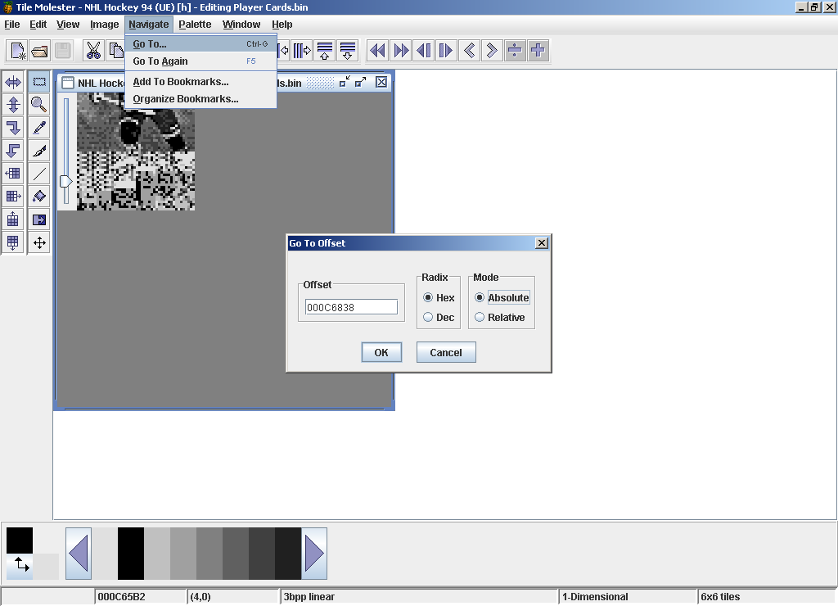
Task: Pick the solid black palette swatch
Action: (x=131, y=554)
